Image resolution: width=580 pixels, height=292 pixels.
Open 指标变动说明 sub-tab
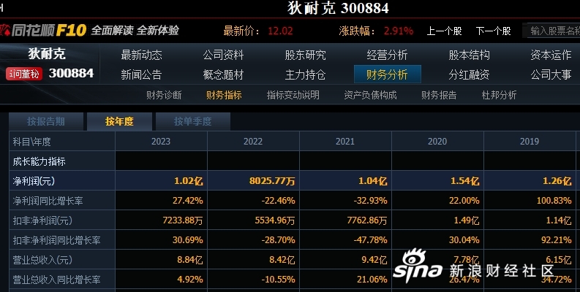click(x=293, y=95)
